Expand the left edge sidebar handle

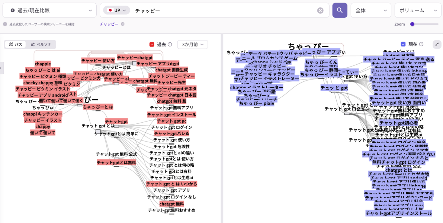point(1,68)
